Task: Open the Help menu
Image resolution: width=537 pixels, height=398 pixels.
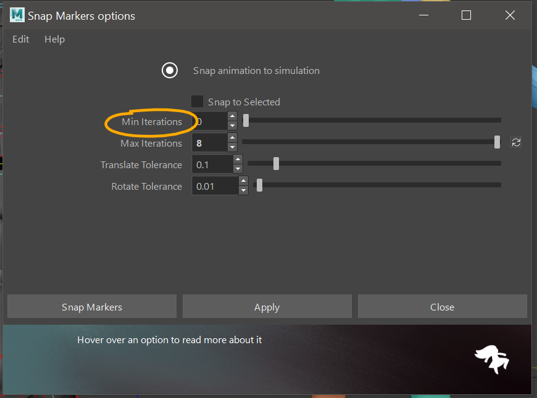Action: coord(54,39)
